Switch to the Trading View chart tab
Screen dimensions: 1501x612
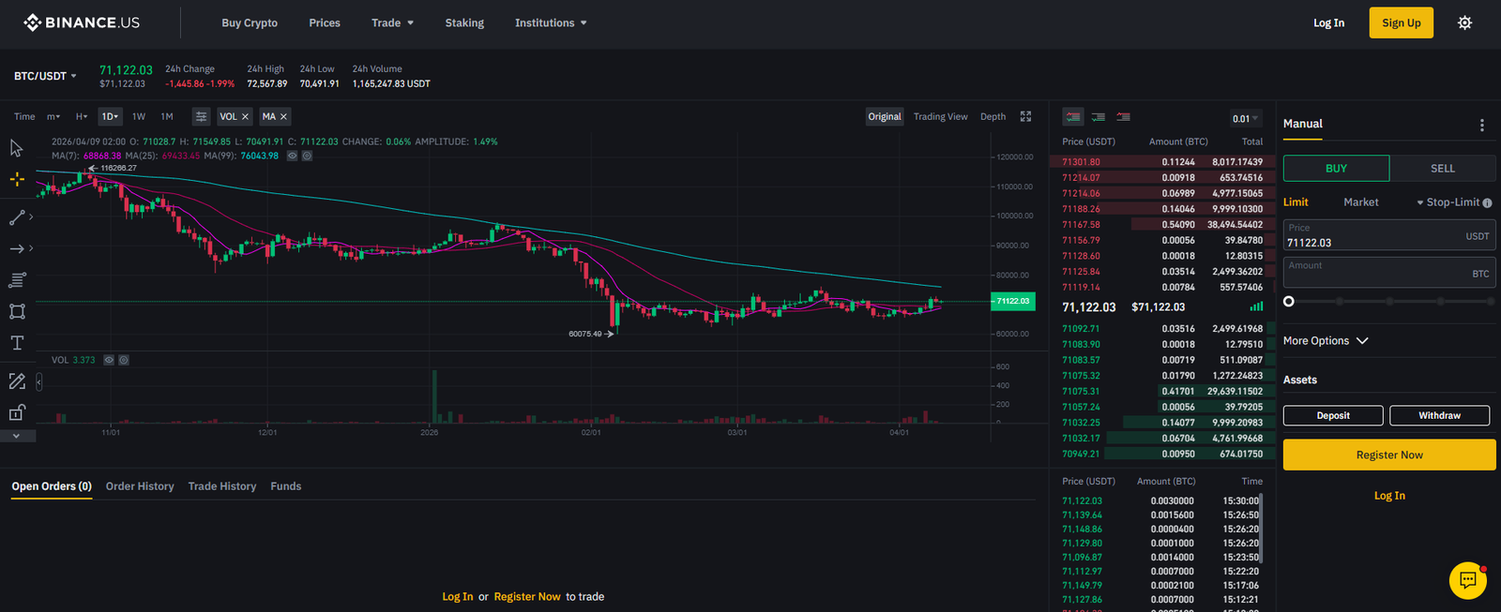click(x=940, y=116)
